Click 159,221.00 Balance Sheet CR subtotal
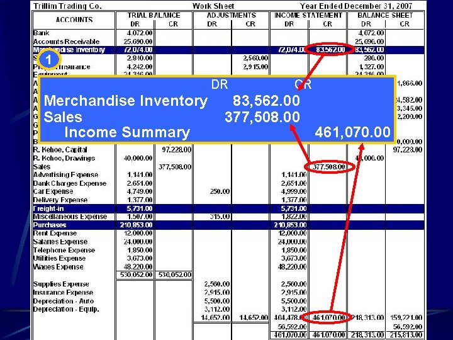 [406, 317]
